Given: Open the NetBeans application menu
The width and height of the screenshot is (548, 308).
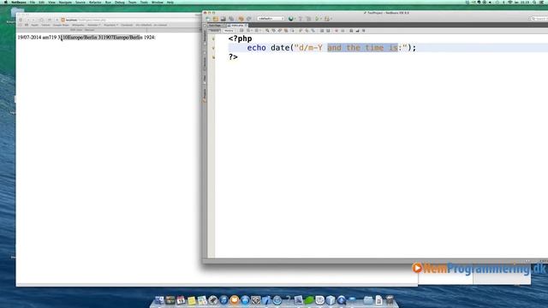Looking at the screenshot, I should [19, 2].
